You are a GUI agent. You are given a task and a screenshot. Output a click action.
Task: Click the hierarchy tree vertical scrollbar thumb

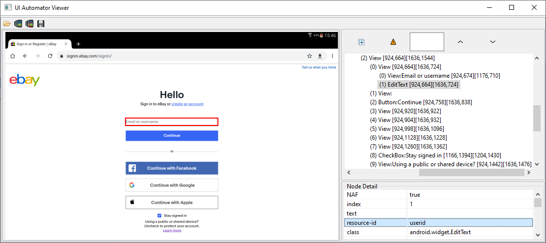coord(537,118)
